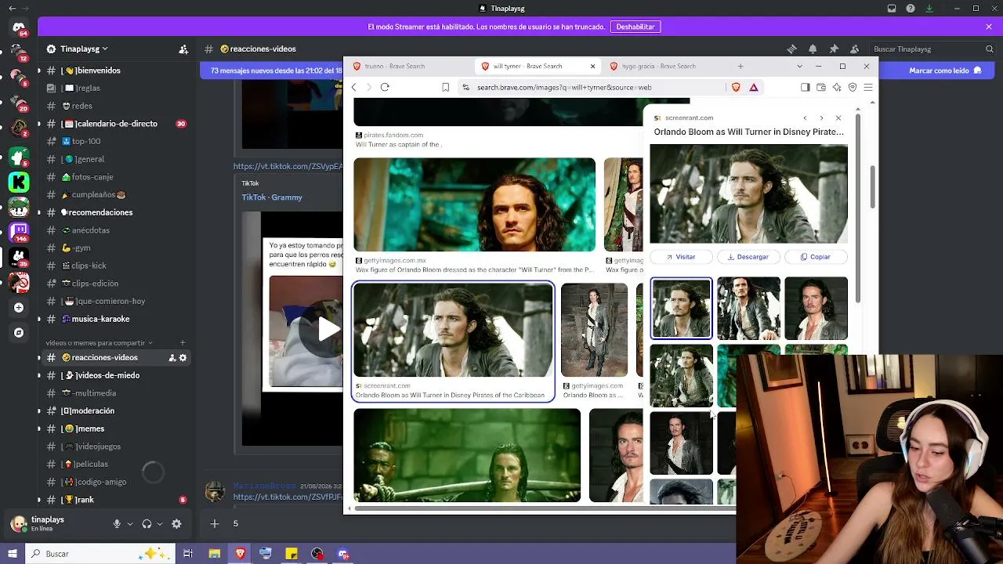Mute the microphone in Discord user panel
This screenshot has height=564, width=1003.
point(117,524)
